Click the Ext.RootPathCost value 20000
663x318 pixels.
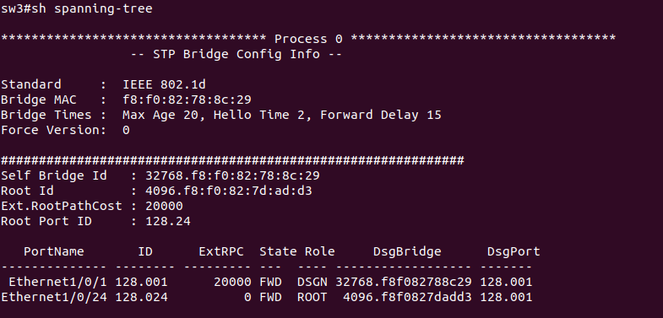(x=164, y=206)
